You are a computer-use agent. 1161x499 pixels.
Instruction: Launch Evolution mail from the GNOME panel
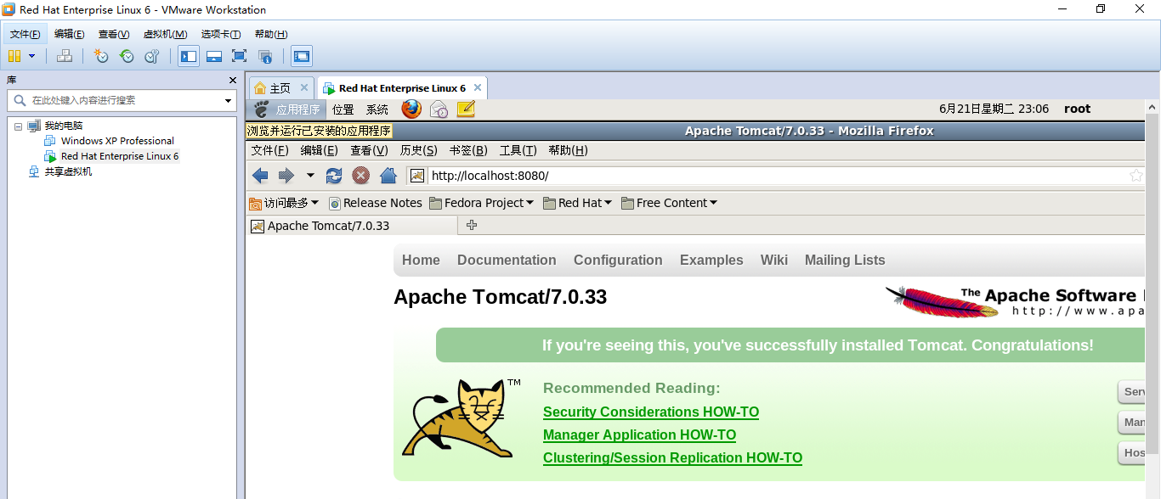439,109
